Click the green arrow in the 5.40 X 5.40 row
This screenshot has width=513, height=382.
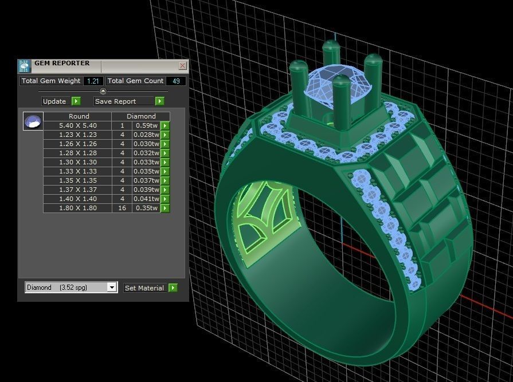(x=165, y=125)
